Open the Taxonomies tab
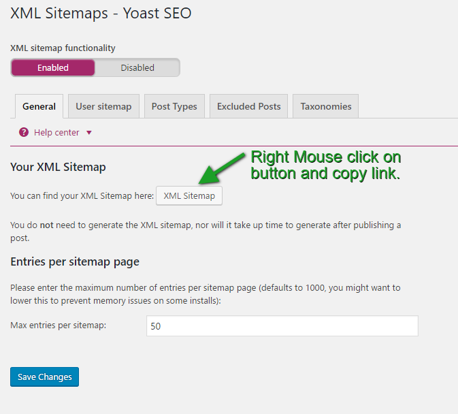 (326, 106)
